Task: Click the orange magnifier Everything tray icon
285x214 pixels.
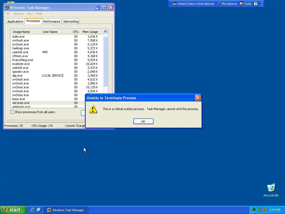Action: (x=264, y=210)
